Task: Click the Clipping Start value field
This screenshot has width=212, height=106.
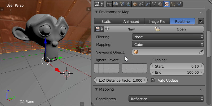Action: click(177, 66)
